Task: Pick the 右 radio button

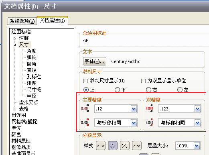Action: [x=148, y=90]
